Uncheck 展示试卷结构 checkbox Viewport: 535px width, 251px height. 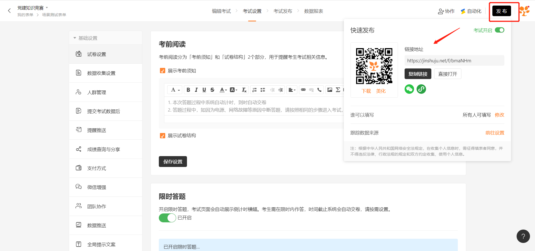coord(162,136)
